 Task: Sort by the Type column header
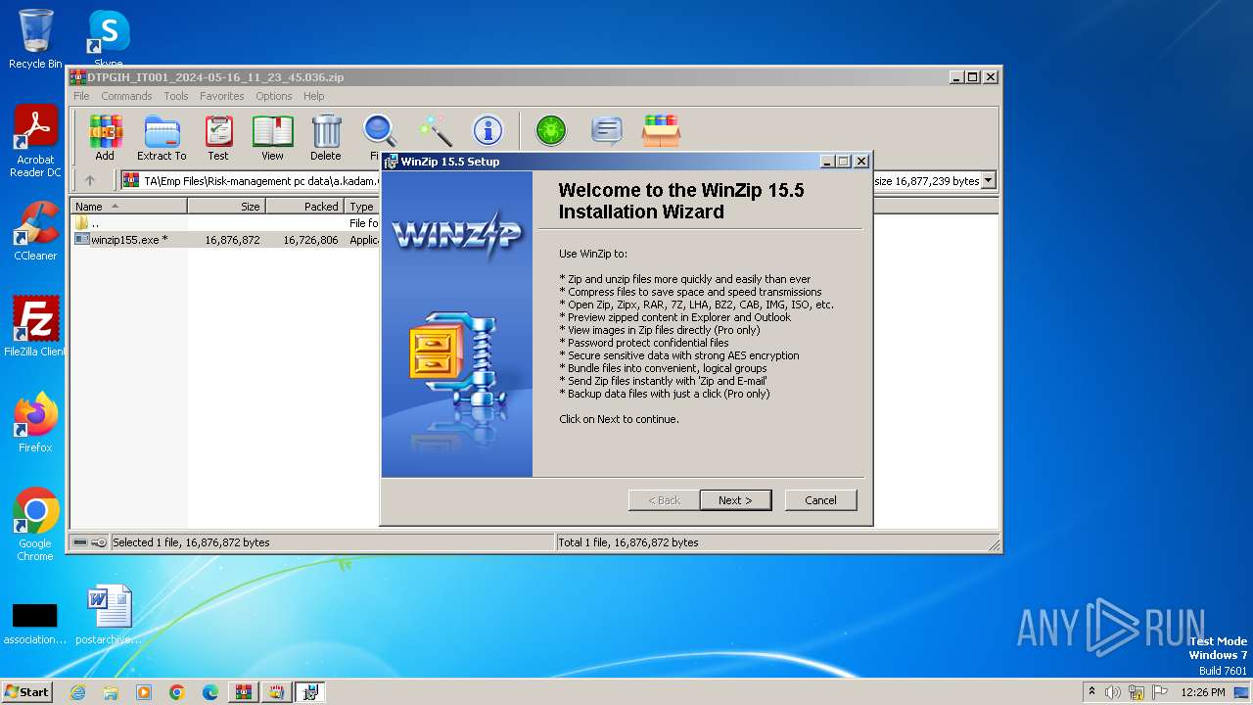[362, 207]
